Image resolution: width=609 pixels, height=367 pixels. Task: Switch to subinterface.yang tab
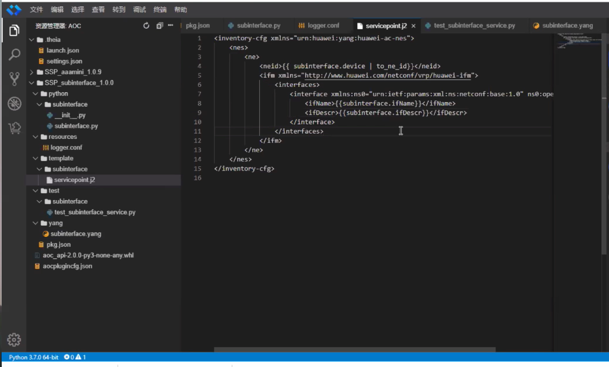tap(568, 26)
